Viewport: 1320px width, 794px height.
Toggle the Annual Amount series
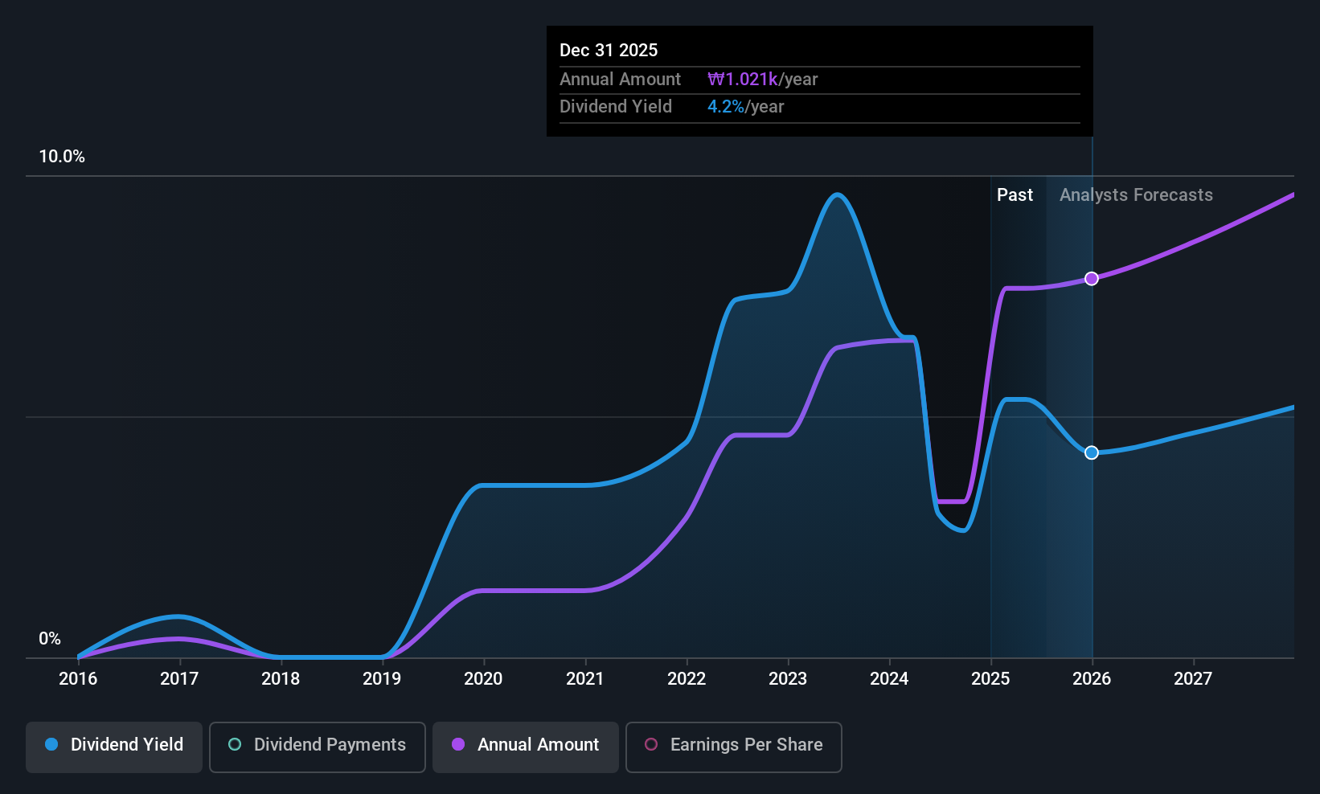tap(526, 747)
